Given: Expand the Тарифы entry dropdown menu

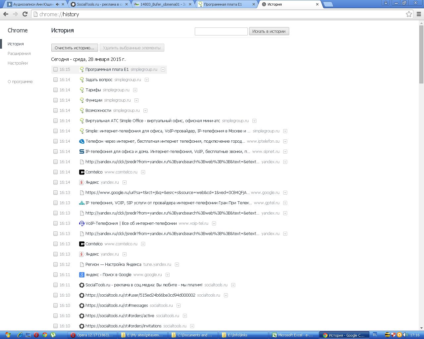Looking at the screenshot, I should tap(135, 90).
